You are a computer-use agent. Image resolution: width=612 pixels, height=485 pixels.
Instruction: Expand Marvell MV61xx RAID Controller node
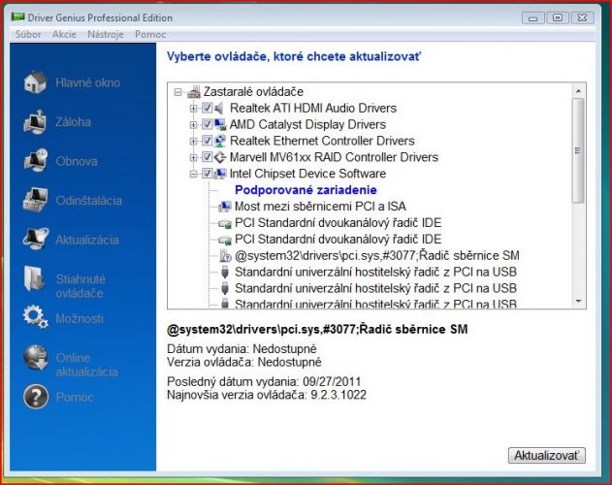193,158
